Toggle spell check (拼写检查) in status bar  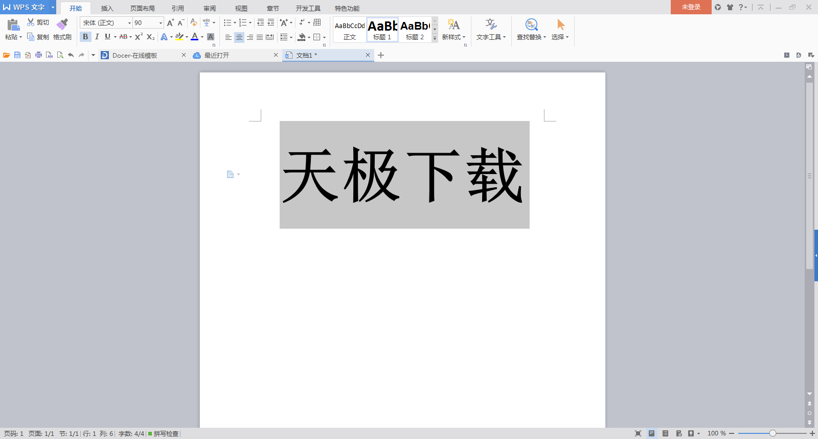coord(164,433)
